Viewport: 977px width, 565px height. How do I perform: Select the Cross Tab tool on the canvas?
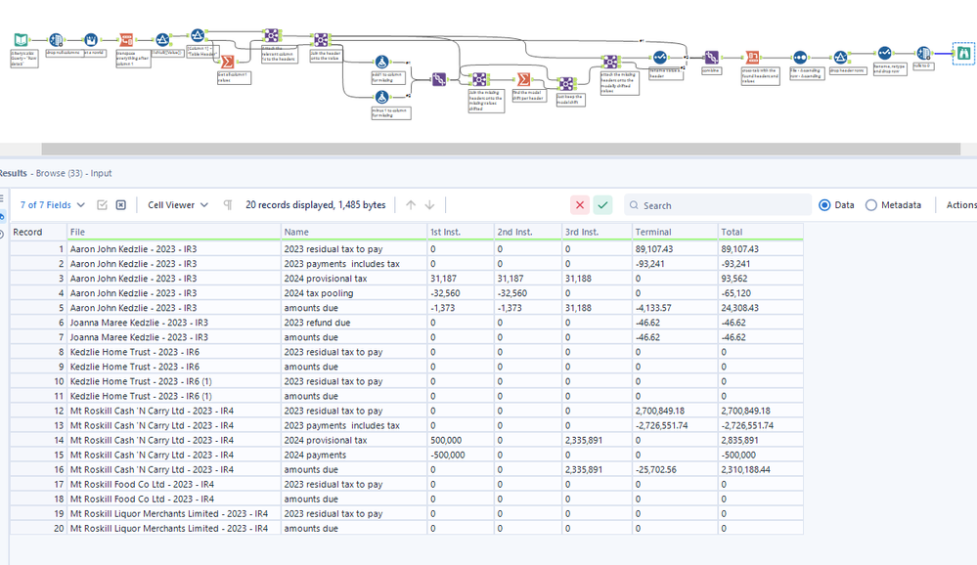(753, 58)
